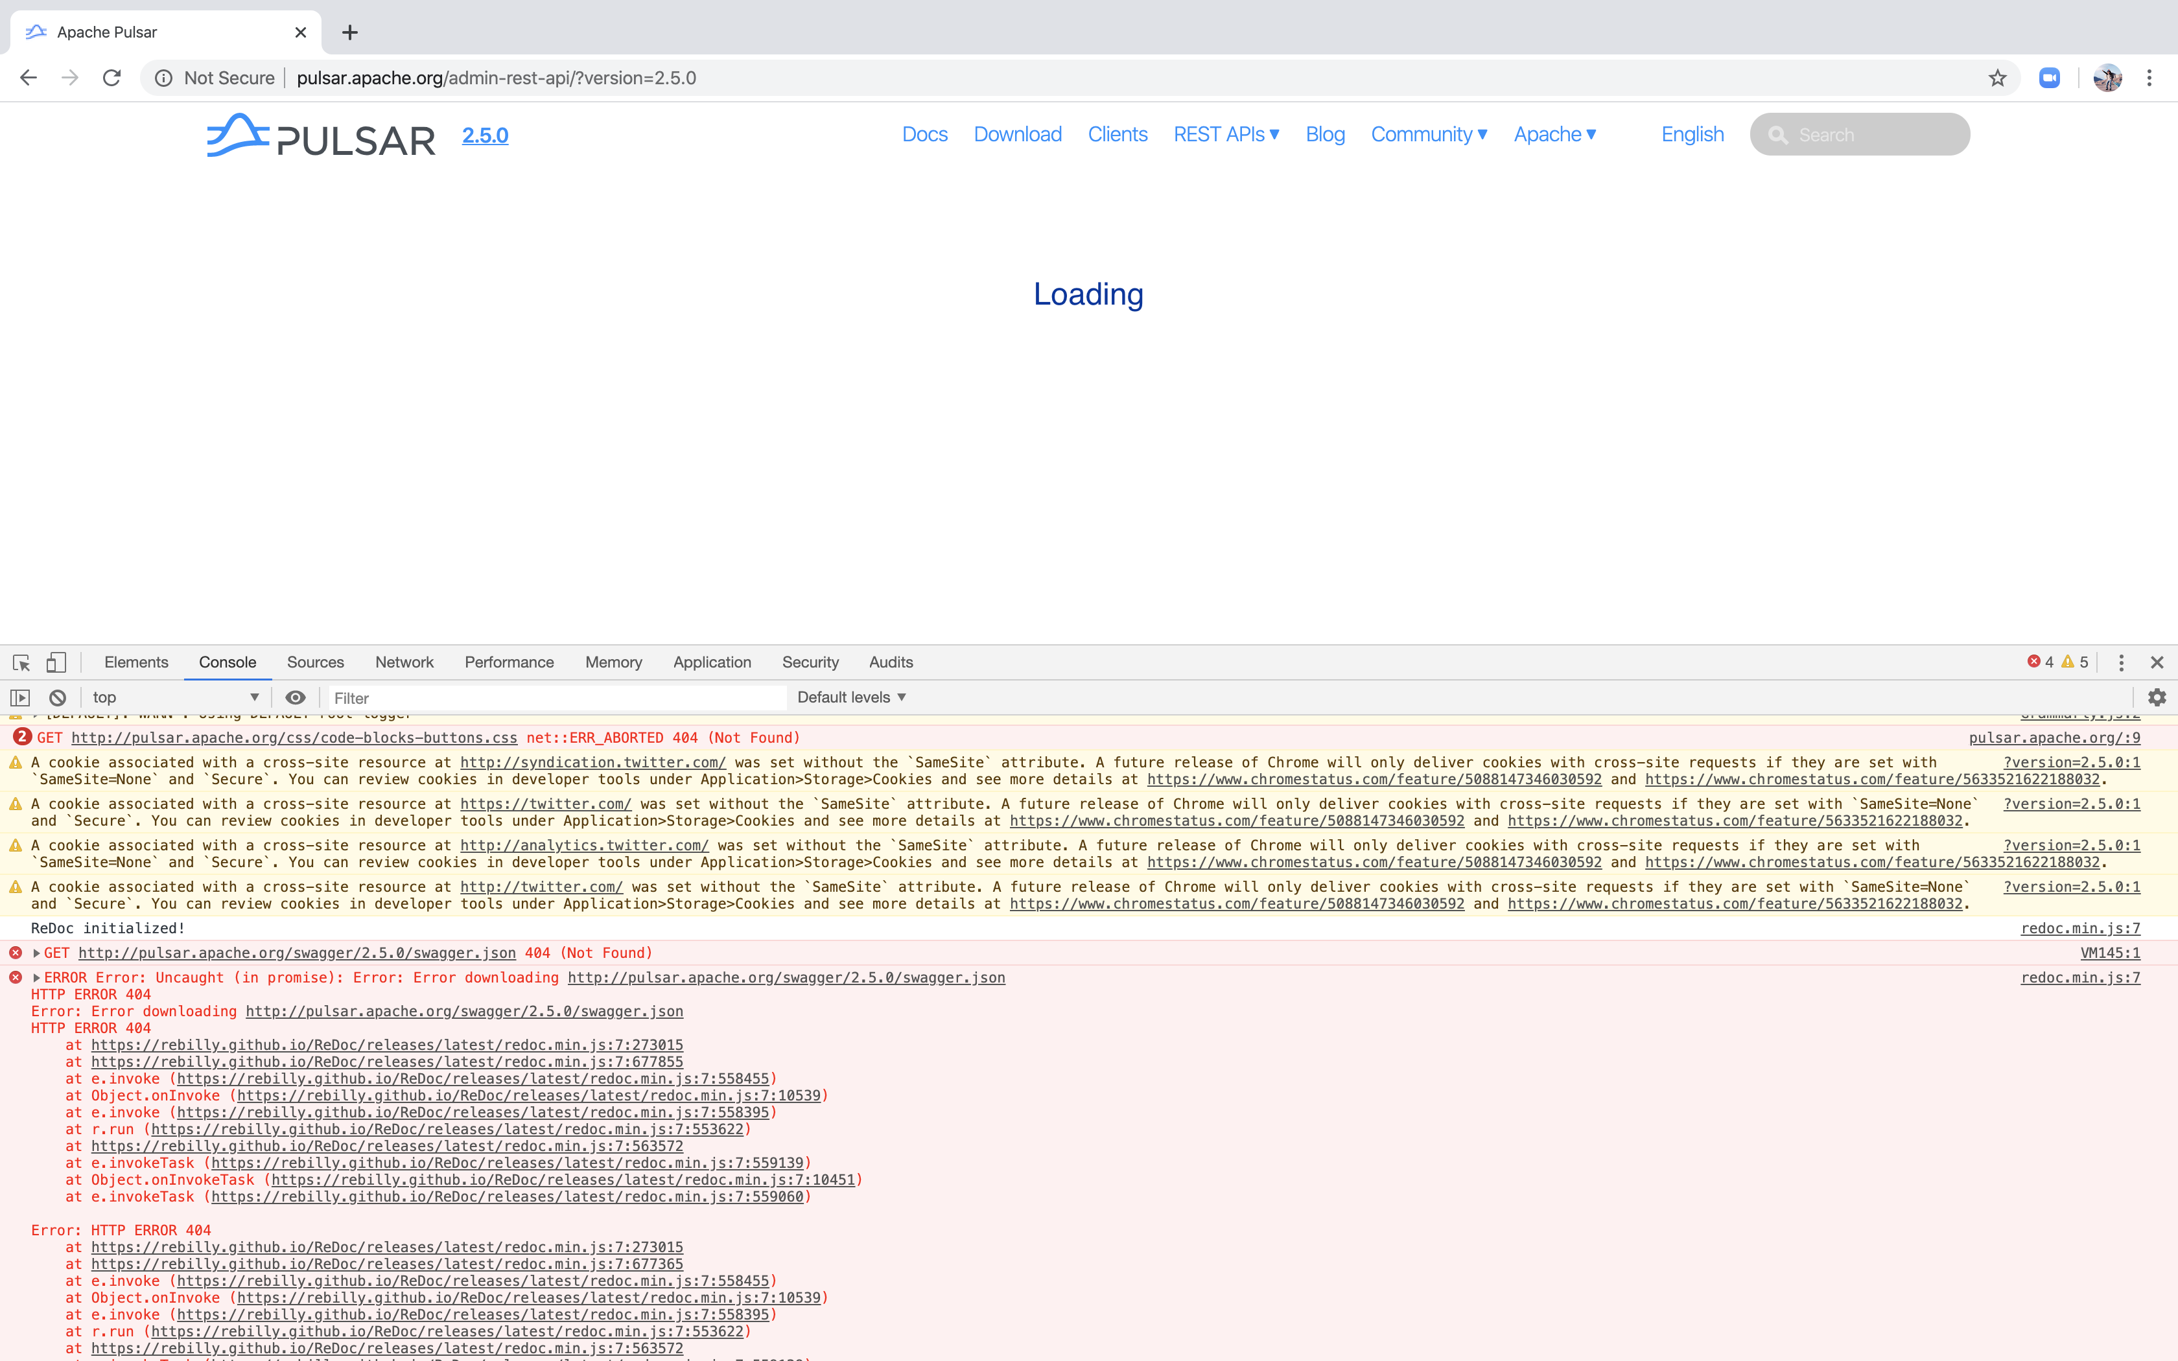Create live expression with eye icon
Screen dimensions: 2178x1361
[295, 697]
